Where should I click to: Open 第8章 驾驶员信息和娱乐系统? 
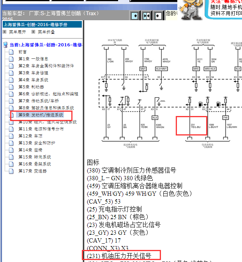pos(46,108)
